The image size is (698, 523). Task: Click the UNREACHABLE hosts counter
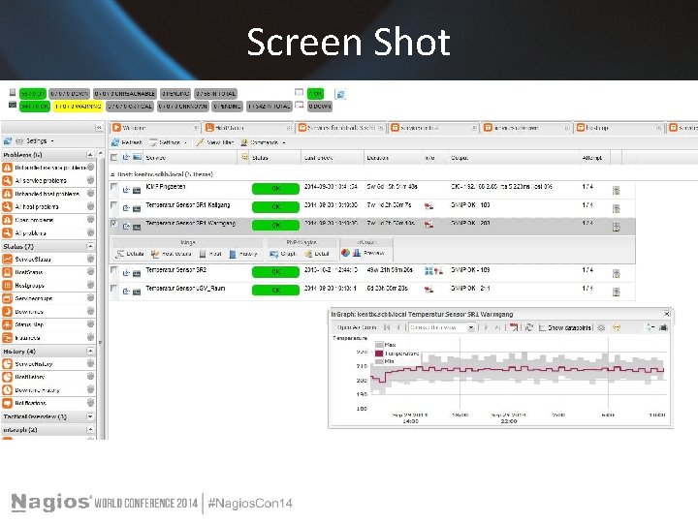tap(125, 94)
